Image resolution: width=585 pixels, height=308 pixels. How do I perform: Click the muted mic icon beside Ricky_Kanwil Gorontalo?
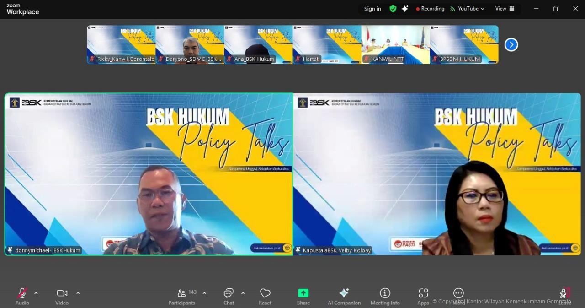92,59
